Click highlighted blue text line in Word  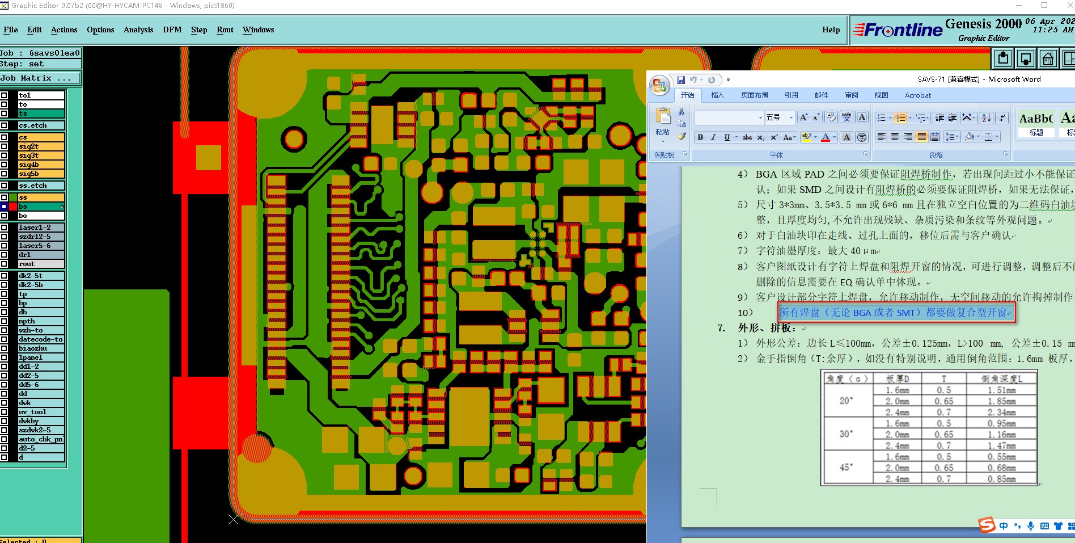[895, 313]
